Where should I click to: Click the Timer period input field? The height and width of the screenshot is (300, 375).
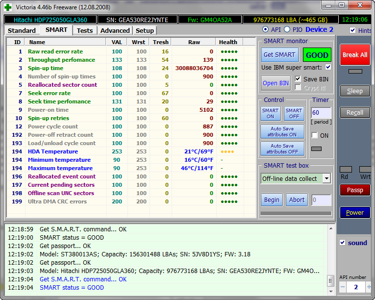321,113
